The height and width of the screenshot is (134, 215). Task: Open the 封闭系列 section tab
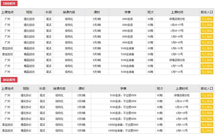[x=9, y=4]
